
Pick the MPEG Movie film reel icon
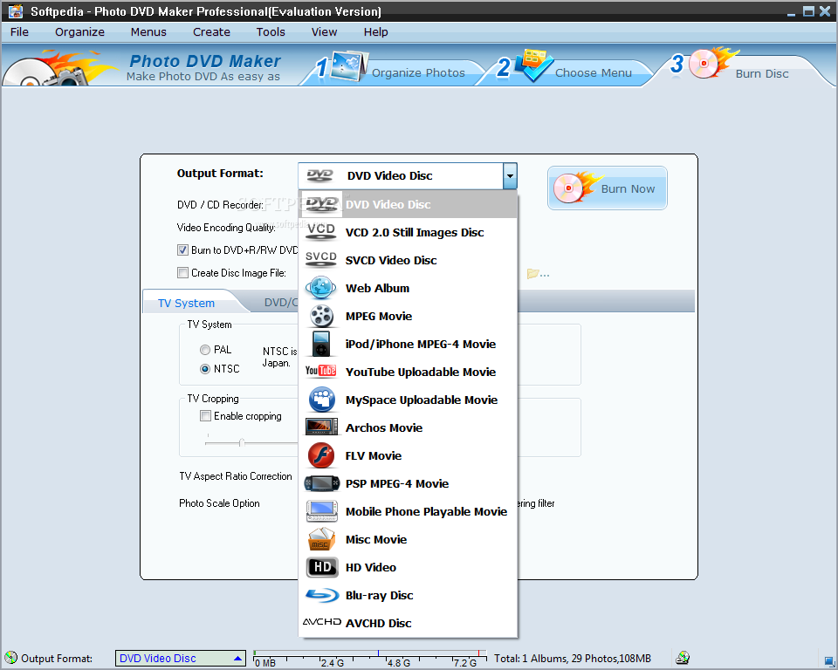(321, 316)
